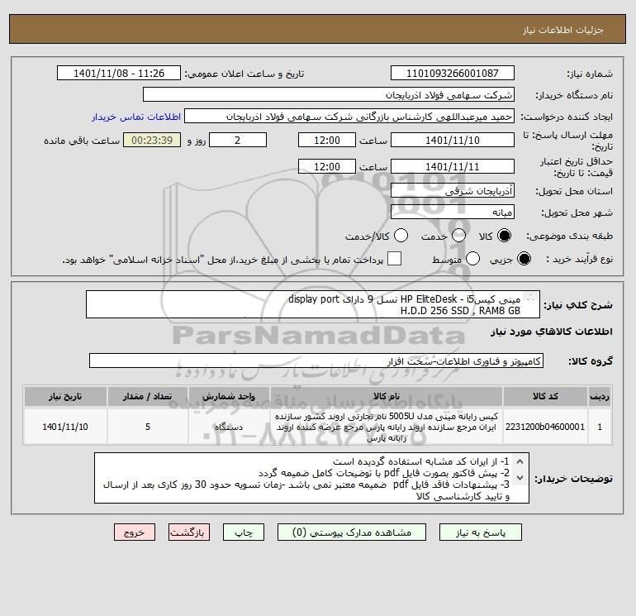Click buyer organization name field

tap(329, 94)
